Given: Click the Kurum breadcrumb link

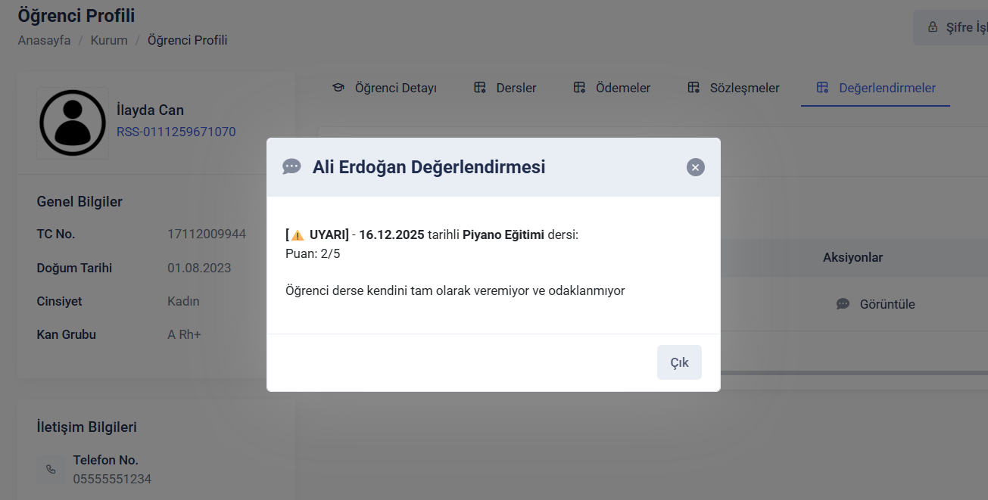Looking at the screenshot, I should coord(109,40).
